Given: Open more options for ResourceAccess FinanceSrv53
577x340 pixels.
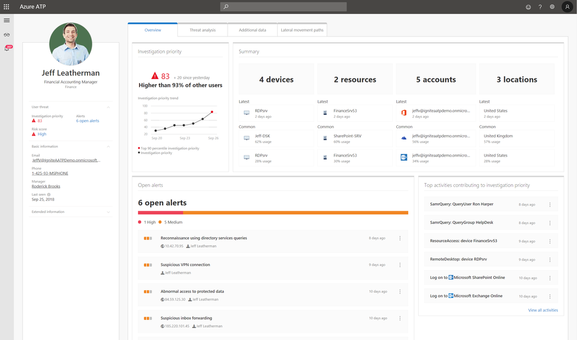Looking at the screenshot, I should [550, 241].
